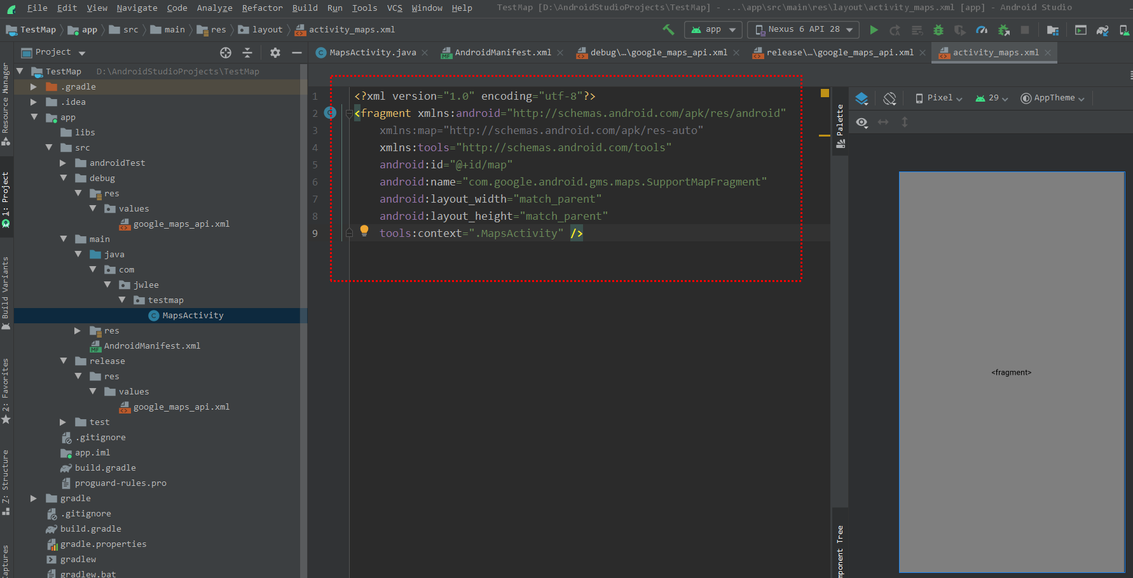Open the Palette side panel
The width and height of the screenshot is (1133, 578).
pos(840,126)
